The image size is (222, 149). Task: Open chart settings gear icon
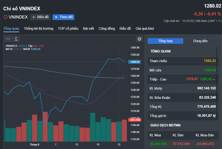click(139, 39)
